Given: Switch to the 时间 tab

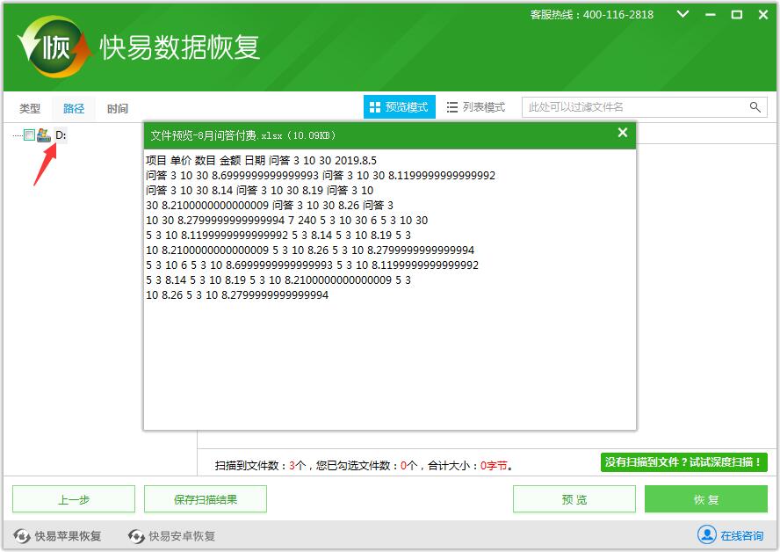Looking at the screenshot, I should click(x=117, y=107).
